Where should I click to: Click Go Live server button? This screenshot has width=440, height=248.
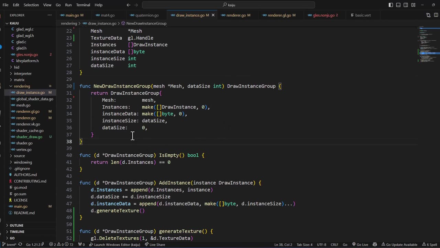click(360, 245)
